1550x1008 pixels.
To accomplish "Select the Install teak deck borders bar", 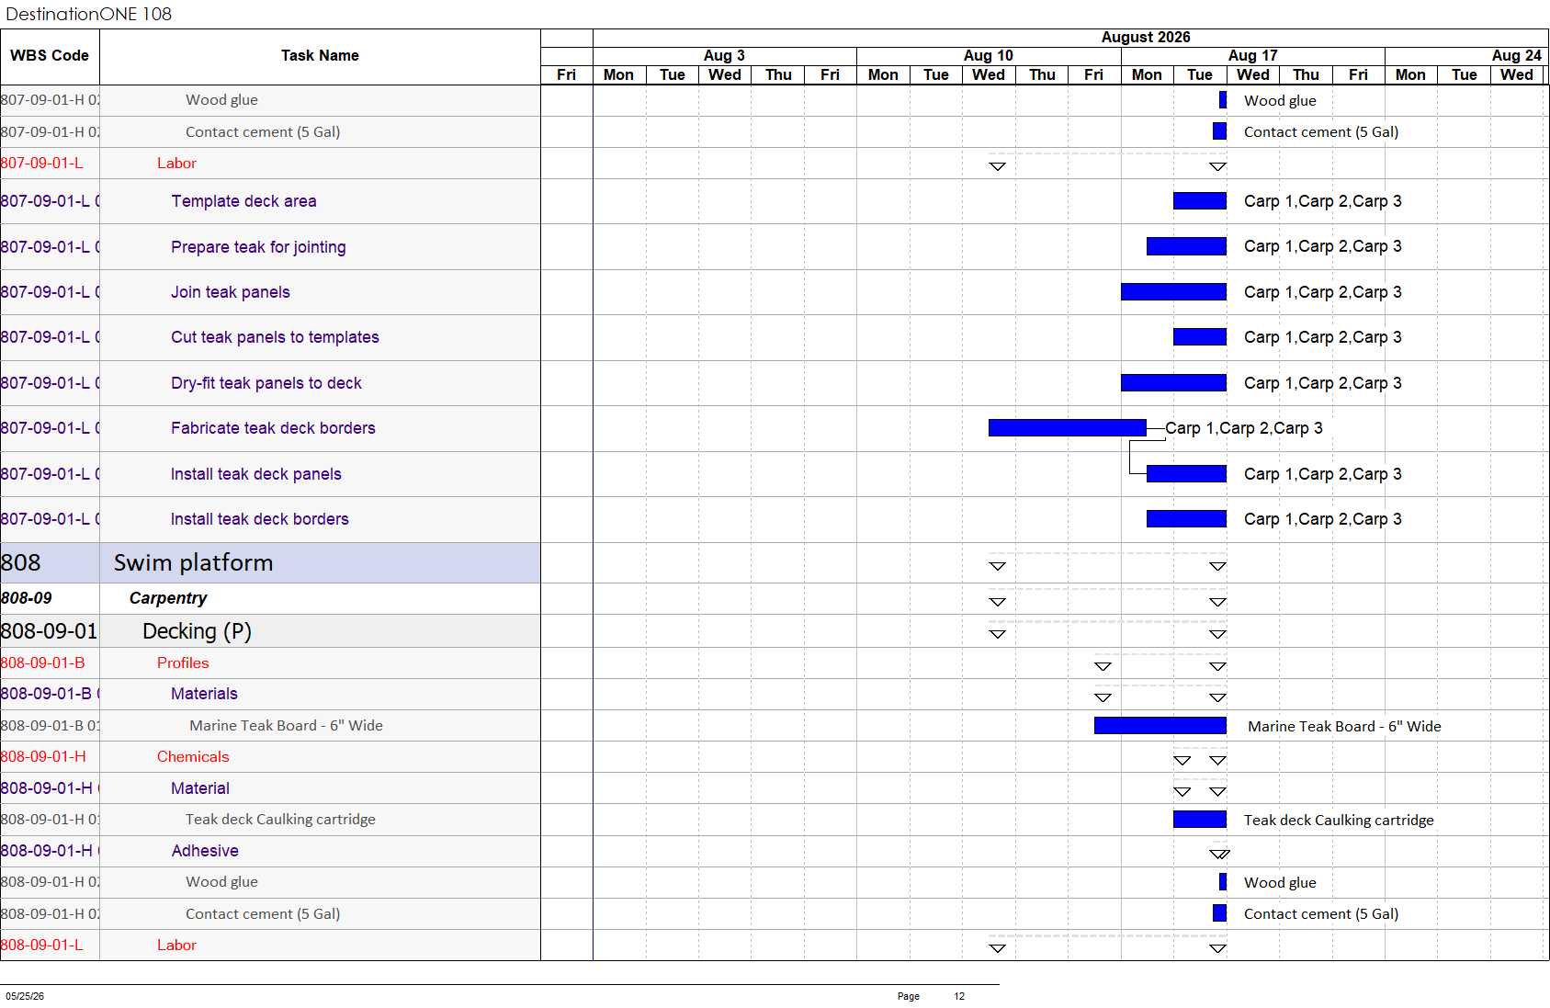I will pyautogui.click(x=1186, y=519).
